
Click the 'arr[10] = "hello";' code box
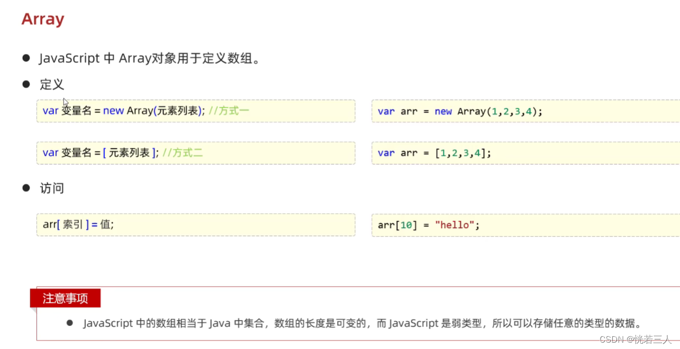525,225
